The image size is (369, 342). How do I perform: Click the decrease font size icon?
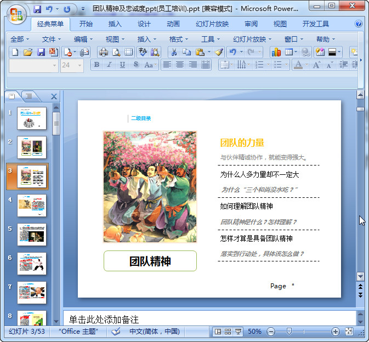tap(330, 65)
